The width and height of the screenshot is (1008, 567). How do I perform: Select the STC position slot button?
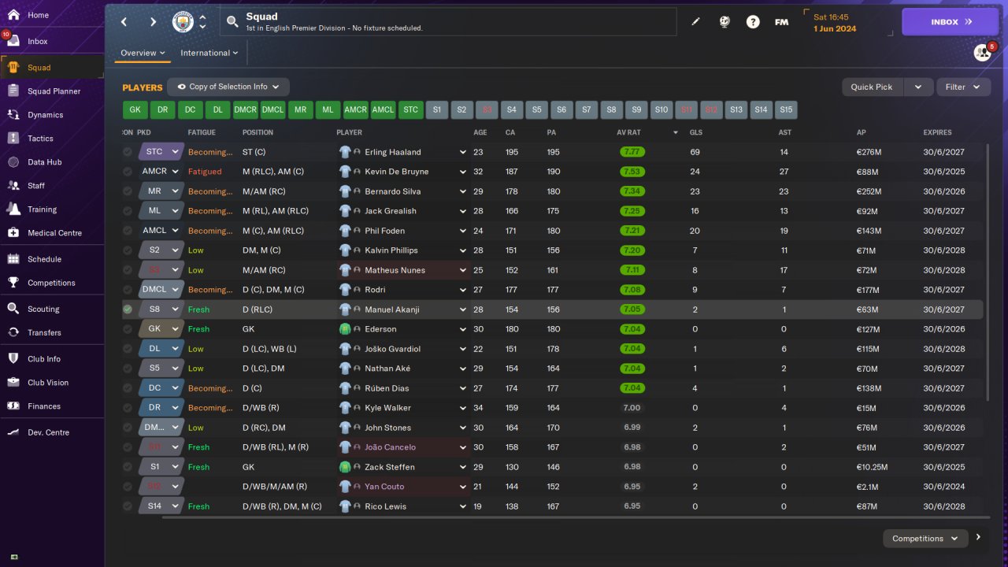410,109
